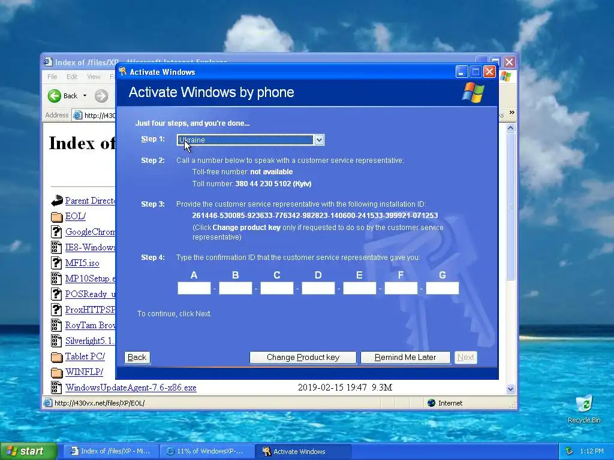This screenshot has width=614, height=460.
Task: Focus confirmation ID field D
Action: pyautogui.click(x=318, y=288)
